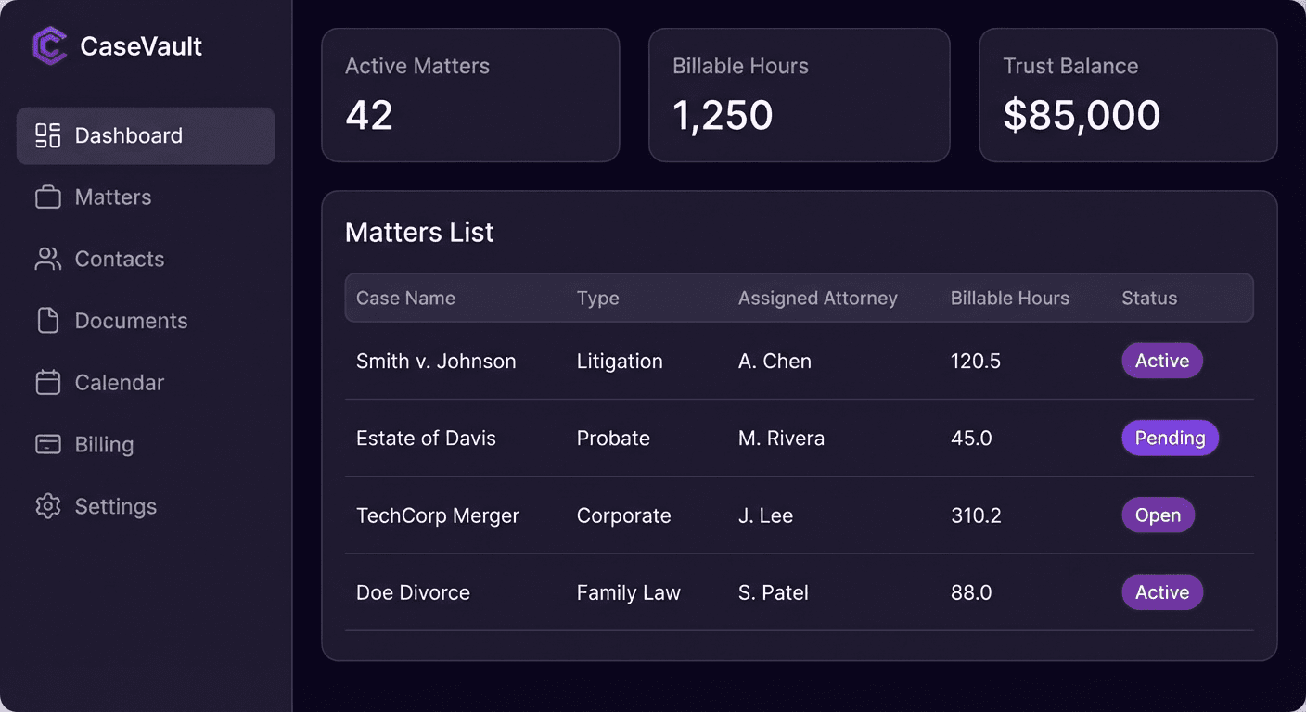Viewport: 1306px width, 712px height.
Task: Click the Billing card icon
Action: pos(46,444)
